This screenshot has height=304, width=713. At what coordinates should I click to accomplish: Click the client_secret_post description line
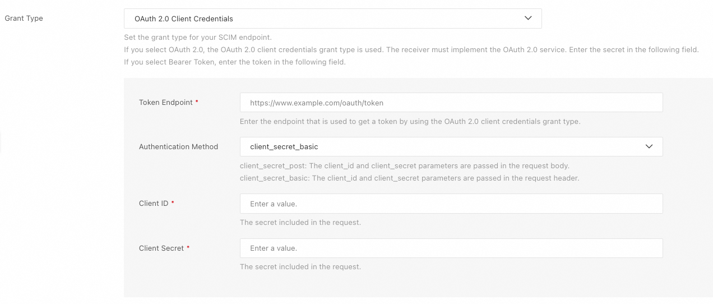(404, 166)
